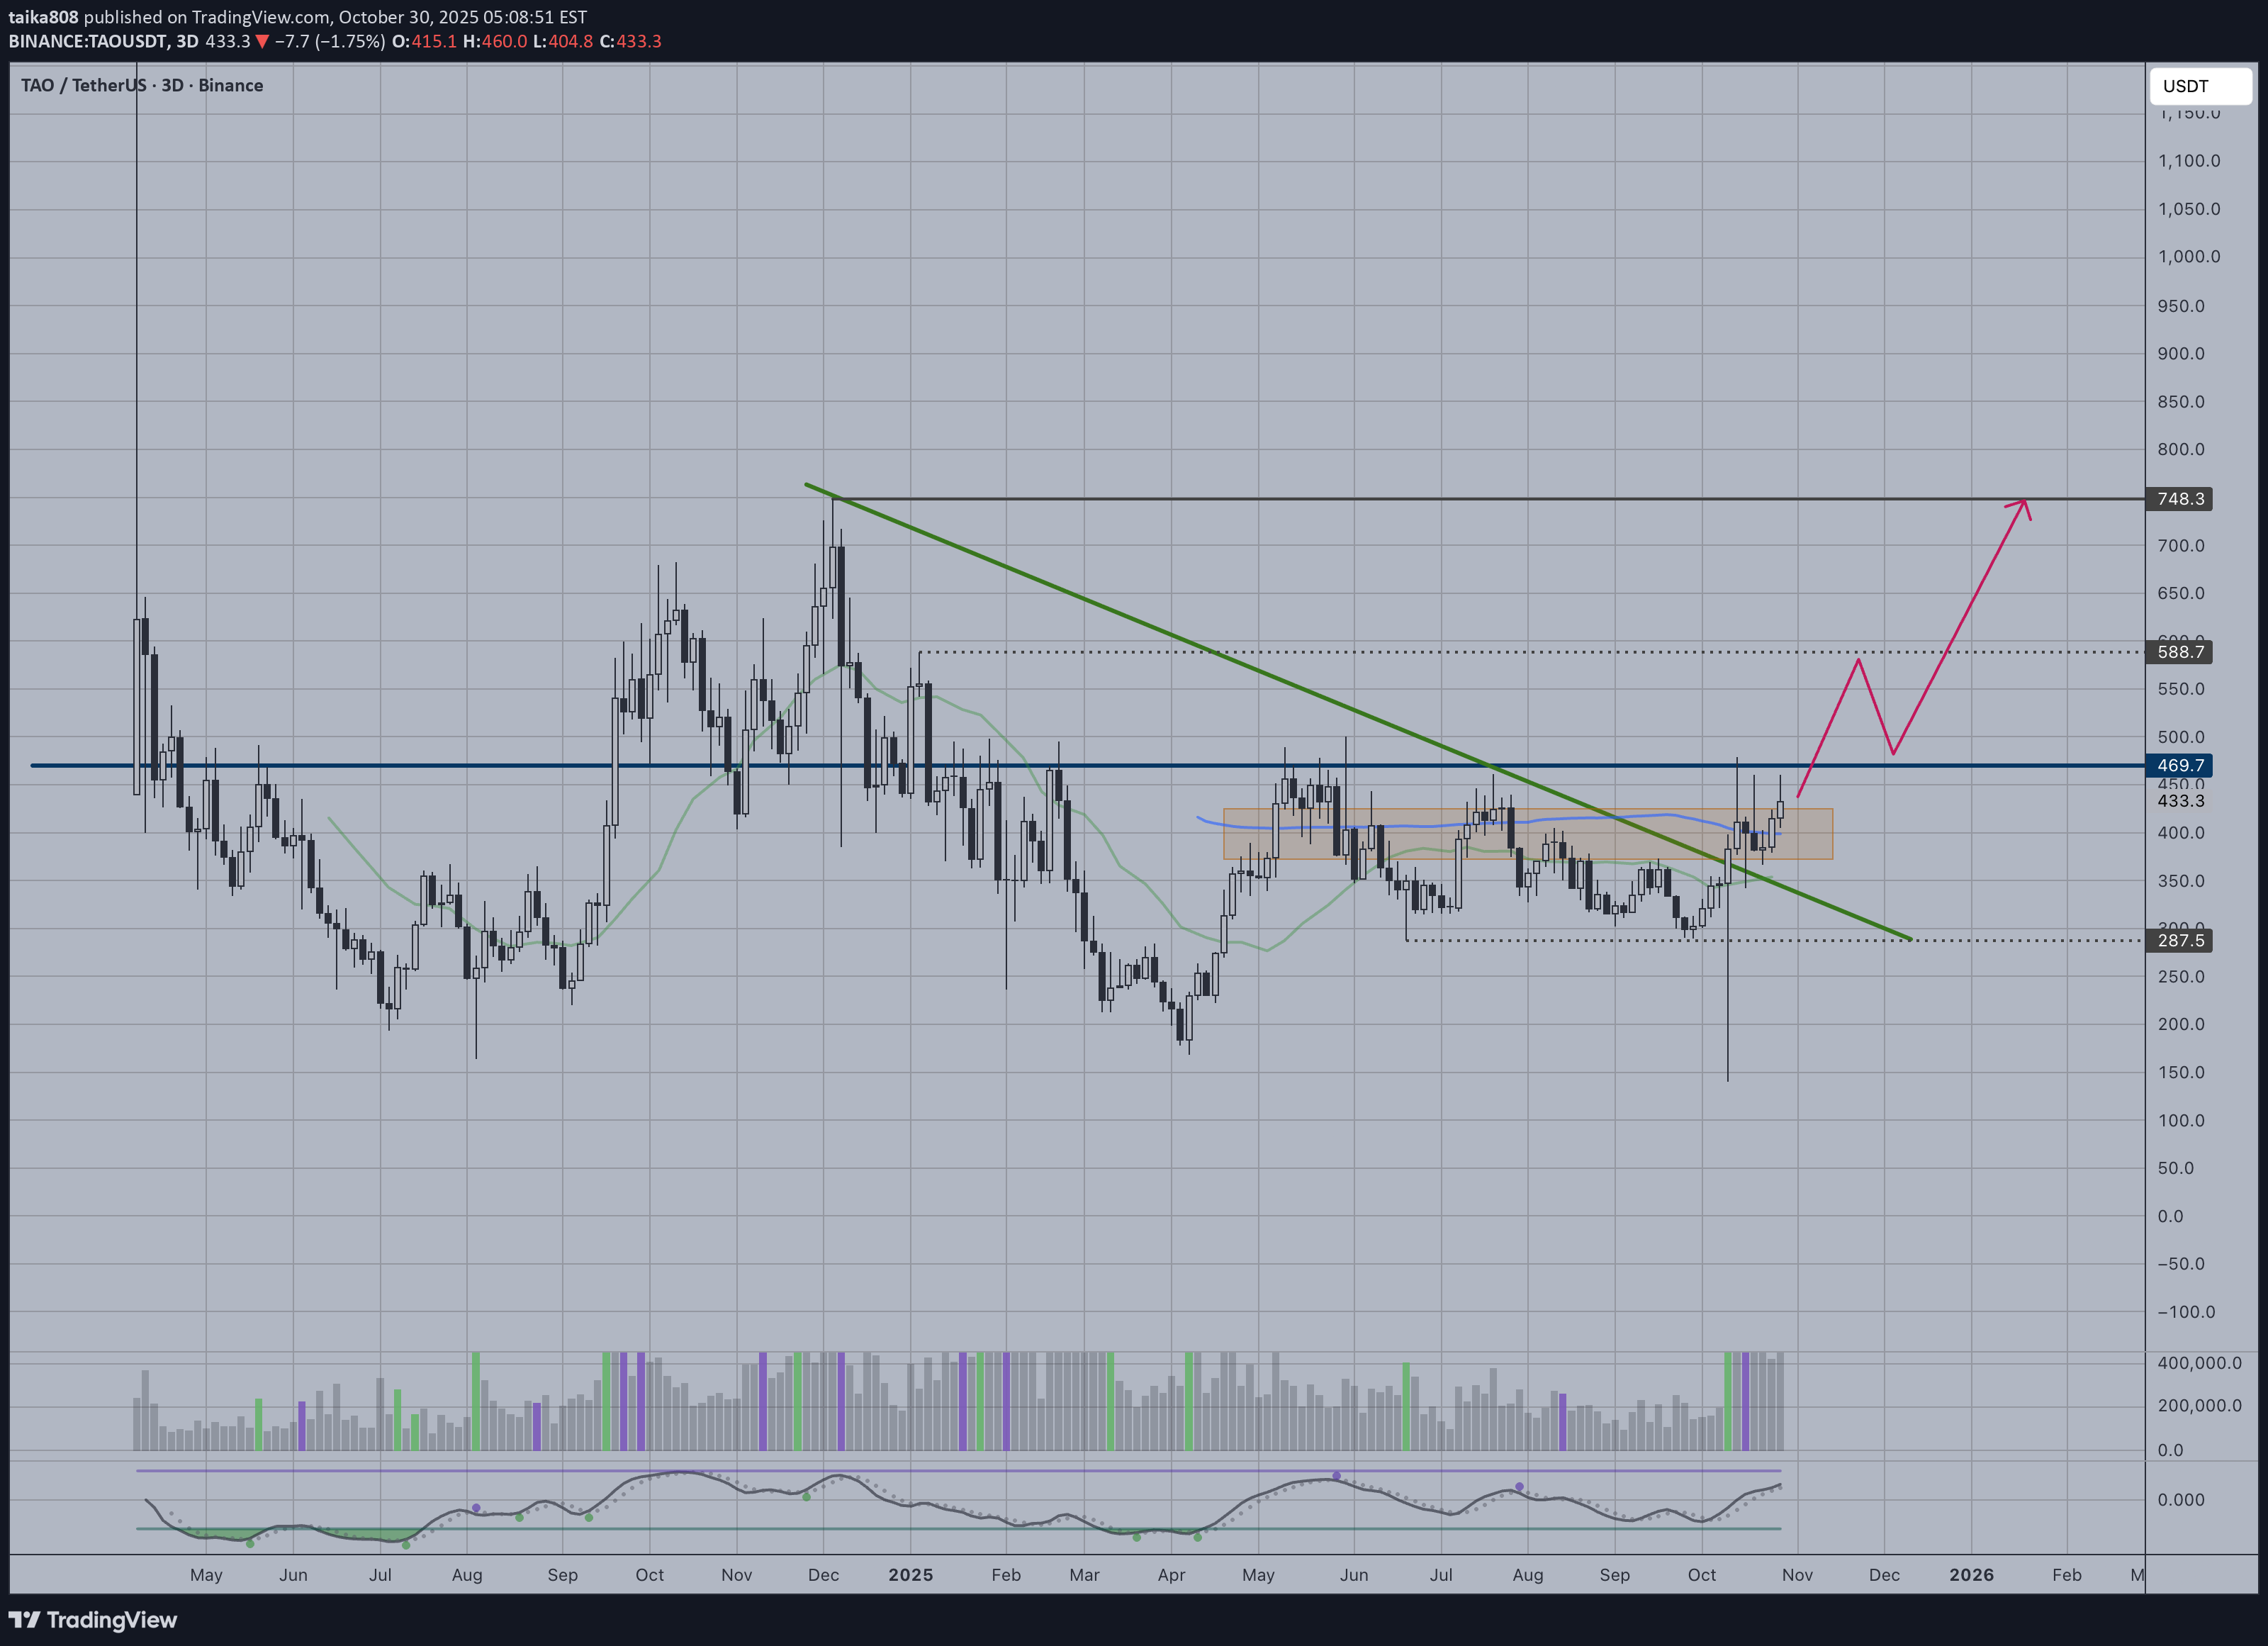Click the taika808 author name

pyautogui.click(x=43, y=17)
